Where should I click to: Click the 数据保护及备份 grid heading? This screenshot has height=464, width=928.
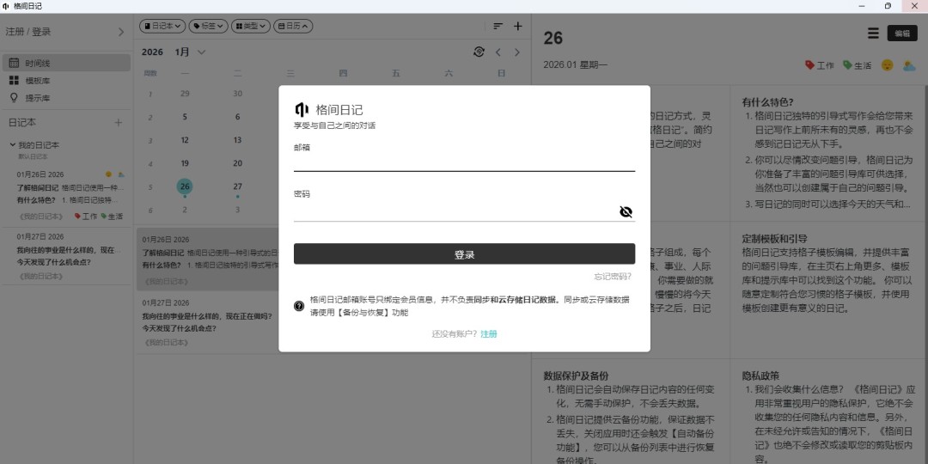tap(576, 375)
